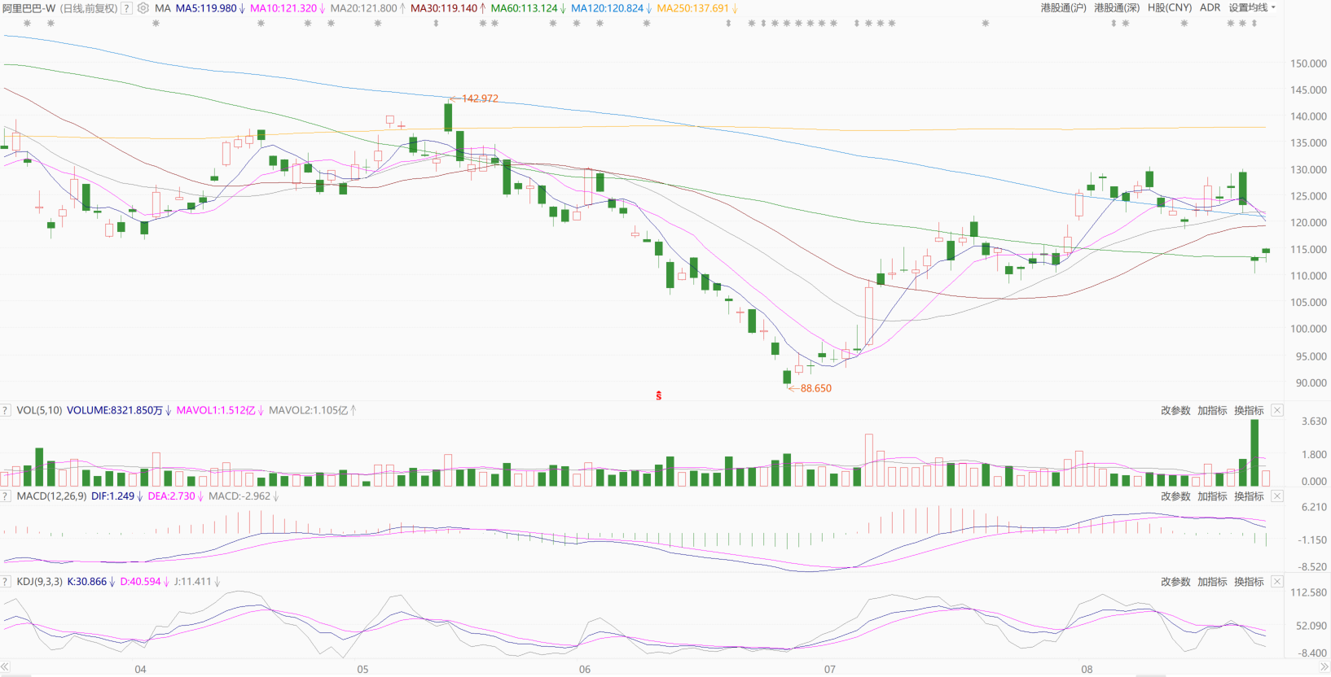Image resolution: width=1331 pixels, height=677 pixels.
Task: Click the 150.000 price axis label
Action: pos(1308,63)
